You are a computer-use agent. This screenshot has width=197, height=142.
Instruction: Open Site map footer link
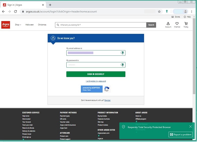(101, 122)
